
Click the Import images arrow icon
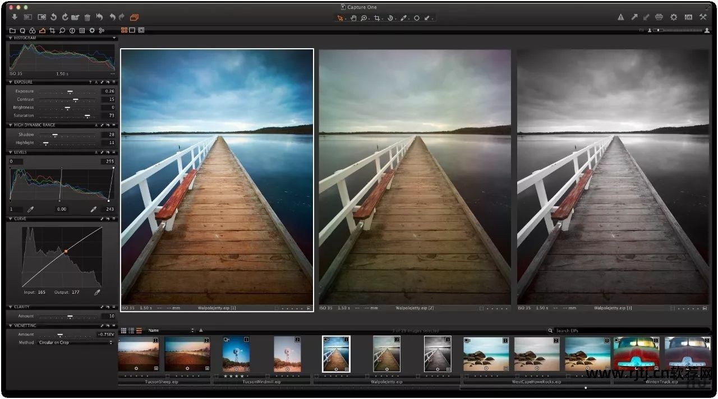pyautogui.click(x=14, y=17)
